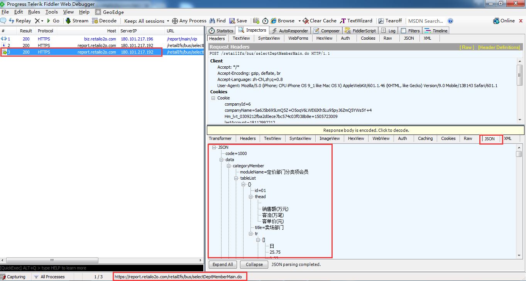
Task: Open the TextWizard tool
Action: point(356,21)
